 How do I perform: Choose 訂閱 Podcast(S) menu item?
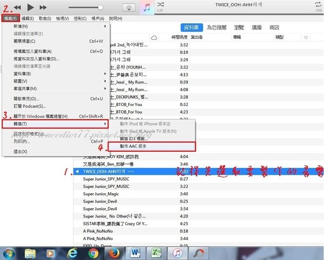tap(56, 106)
